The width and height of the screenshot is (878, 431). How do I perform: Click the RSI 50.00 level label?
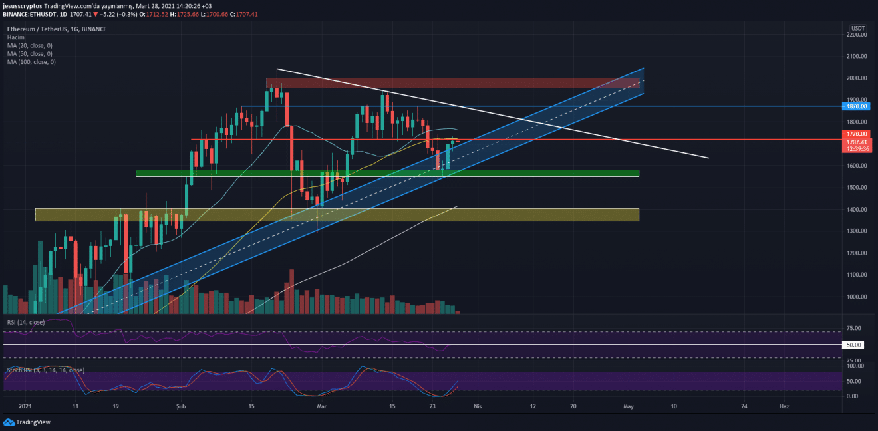pyautogui.click(x=854, y=345)
